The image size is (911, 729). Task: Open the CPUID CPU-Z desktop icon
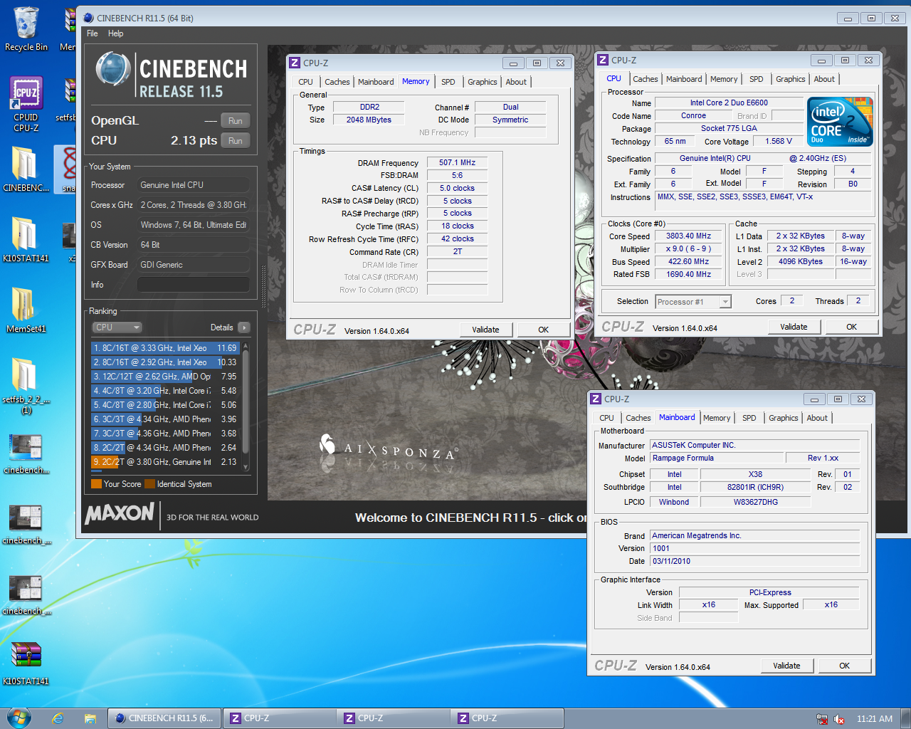[26, 104]
